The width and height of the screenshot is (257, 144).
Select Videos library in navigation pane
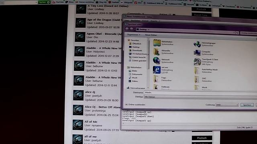pos(133,81)
